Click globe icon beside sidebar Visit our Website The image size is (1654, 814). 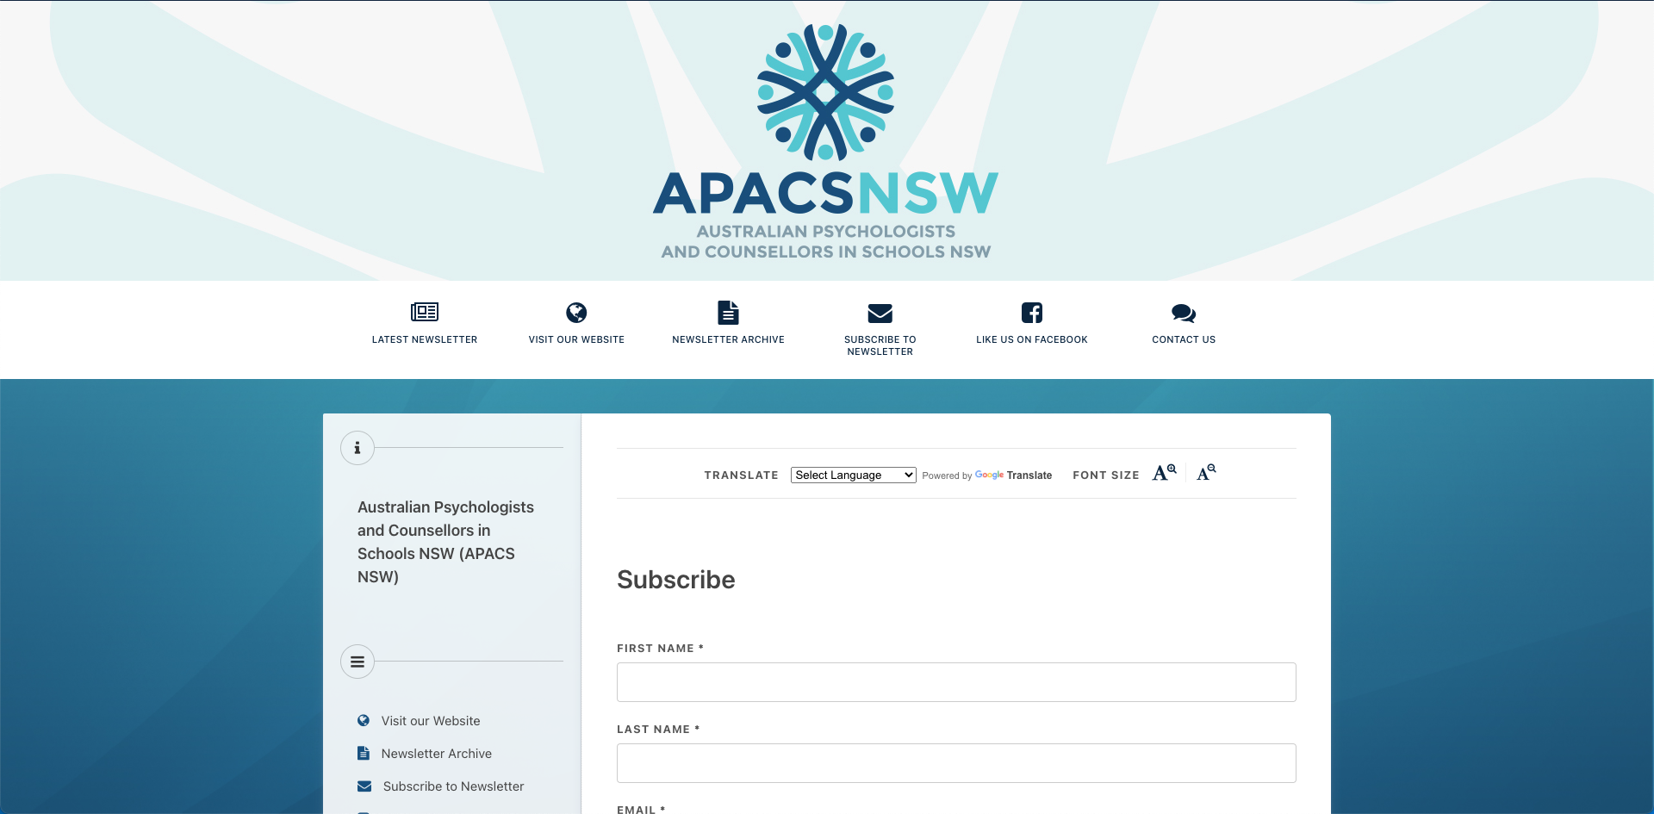[364, 721]
